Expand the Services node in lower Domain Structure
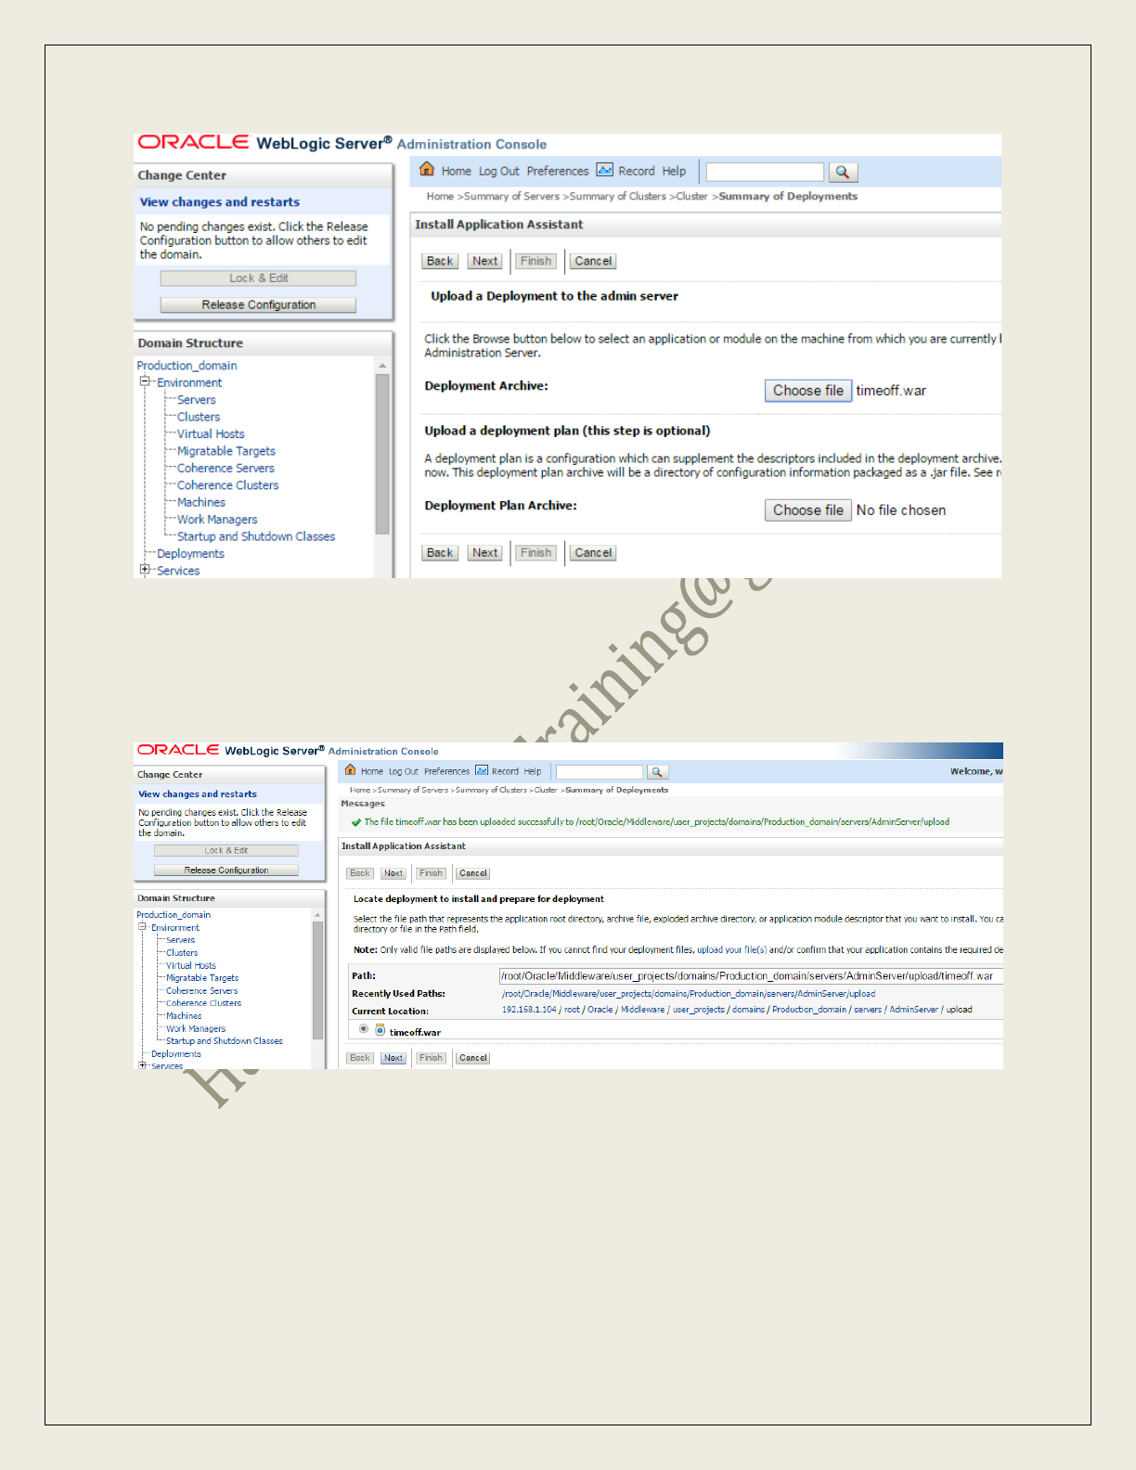 (x=143, y=1065)
